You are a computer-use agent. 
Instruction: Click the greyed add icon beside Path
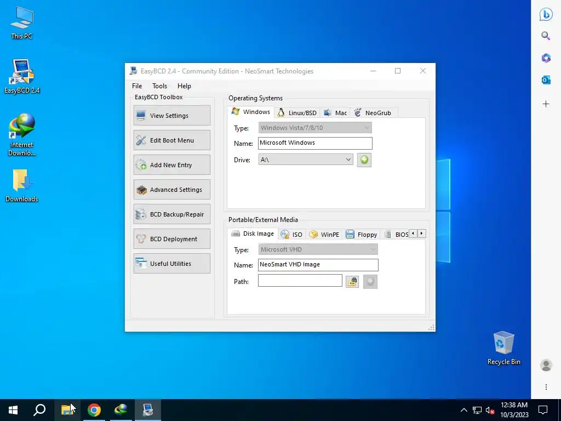(x=370, y=282)
